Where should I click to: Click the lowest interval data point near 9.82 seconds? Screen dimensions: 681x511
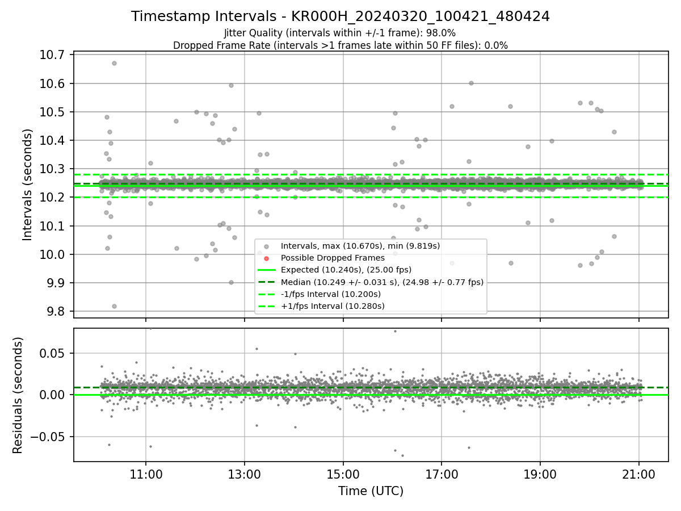(x=114, y=306)
